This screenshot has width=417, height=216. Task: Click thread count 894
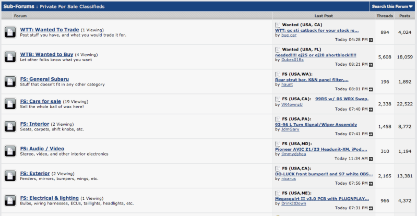coord(385,32)
